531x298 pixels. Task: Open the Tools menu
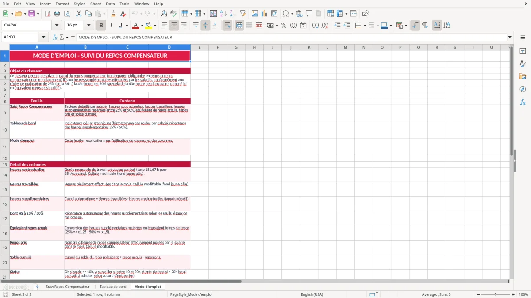[124, 4]
